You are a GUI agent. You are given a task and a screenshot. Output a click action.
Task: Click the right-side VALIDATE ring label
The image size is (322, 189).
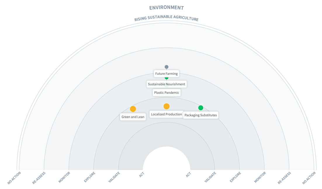coord(210,177)
